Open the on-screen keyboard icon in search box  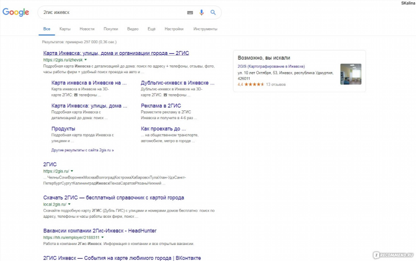pos(190,12)
